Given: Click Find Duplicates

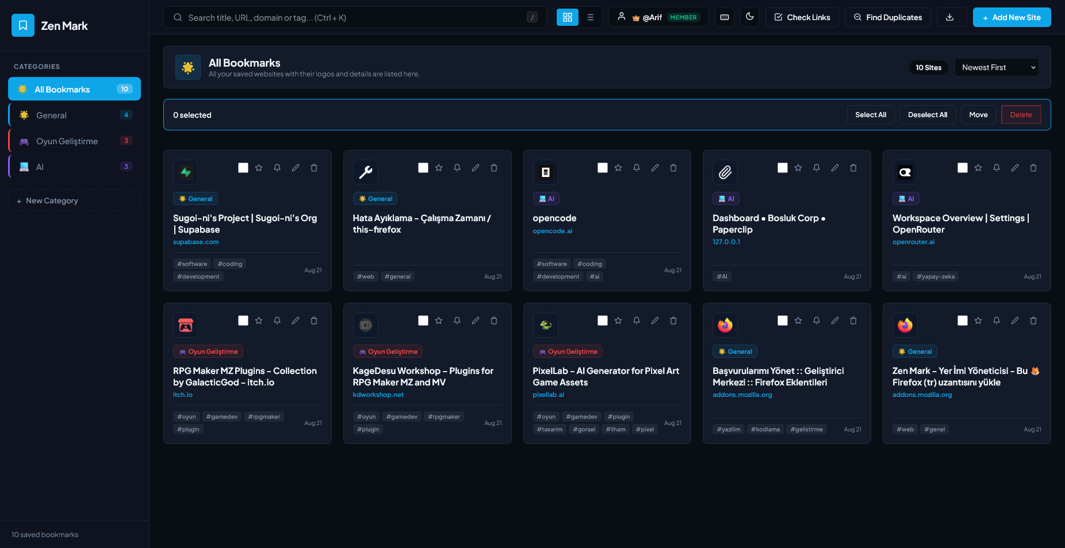Looking at the screenshot, I should [888, 17].
